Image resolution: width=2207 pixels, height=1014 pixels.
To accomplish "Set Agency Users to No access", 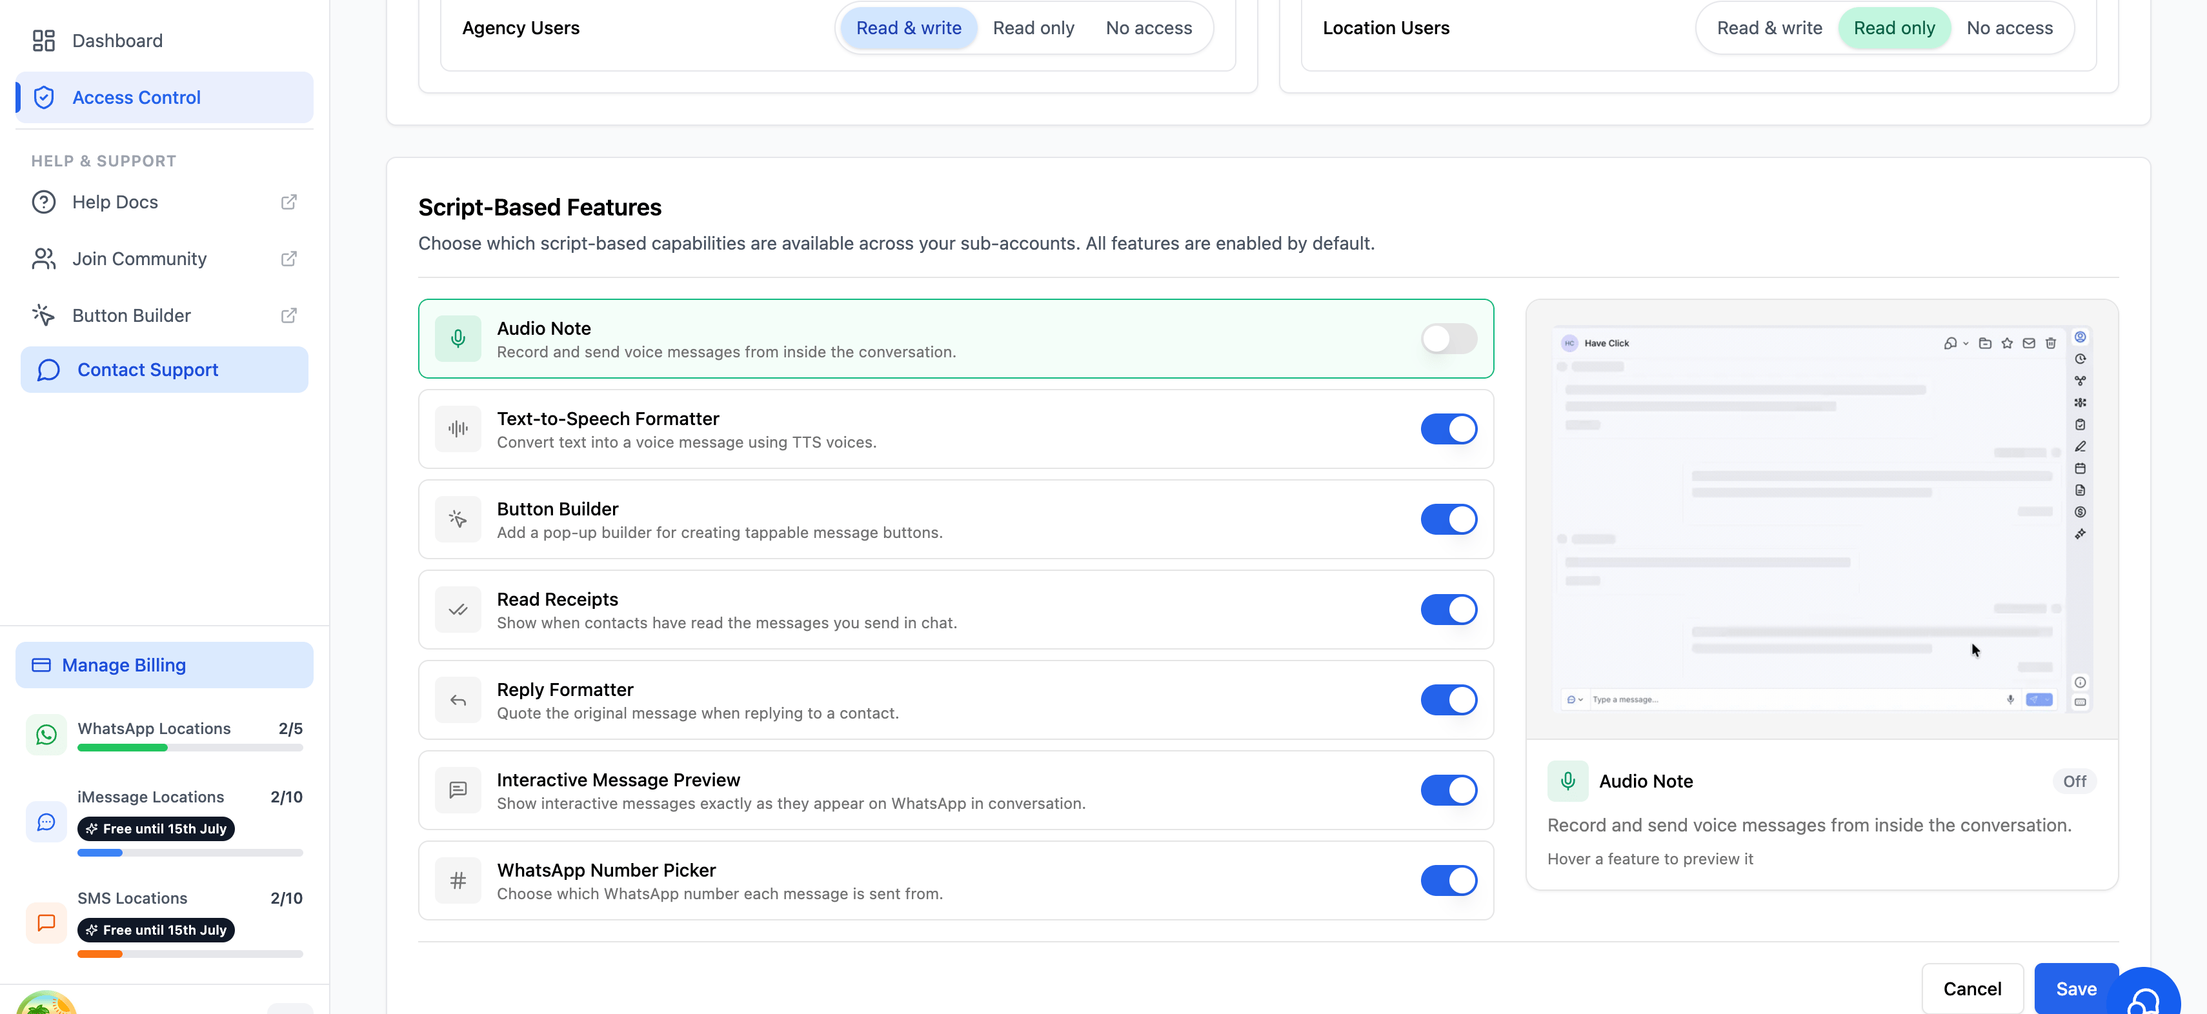I will (x=1149, y=28).
